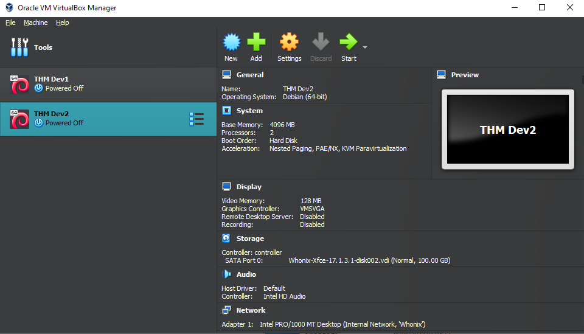
Task: Click the Intel HD Audio value
Action: point(285,296)
